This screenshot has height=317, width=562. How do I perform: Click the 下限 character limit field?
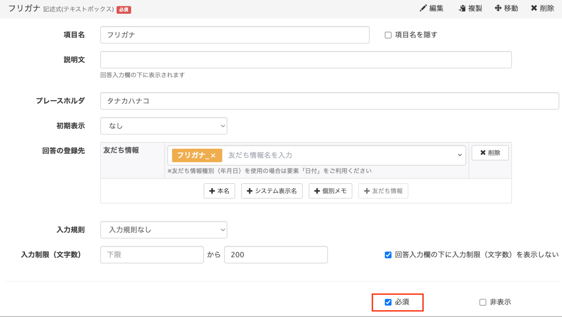pyautogui.click(x=152, y=255)
